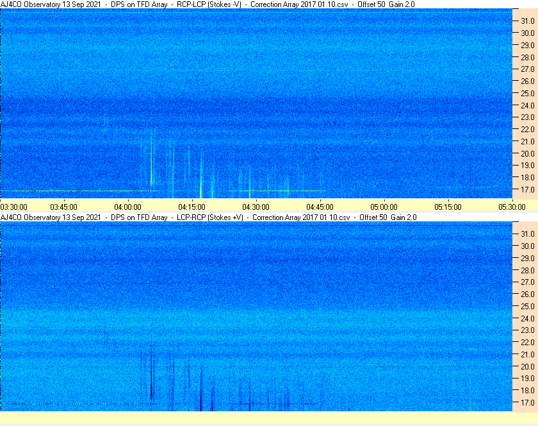Image resolution: width=538 pixels, height=426 pixels.
Task: Select 22.0 on the Stokes +V frequency axis
Action: click(528, 343)
